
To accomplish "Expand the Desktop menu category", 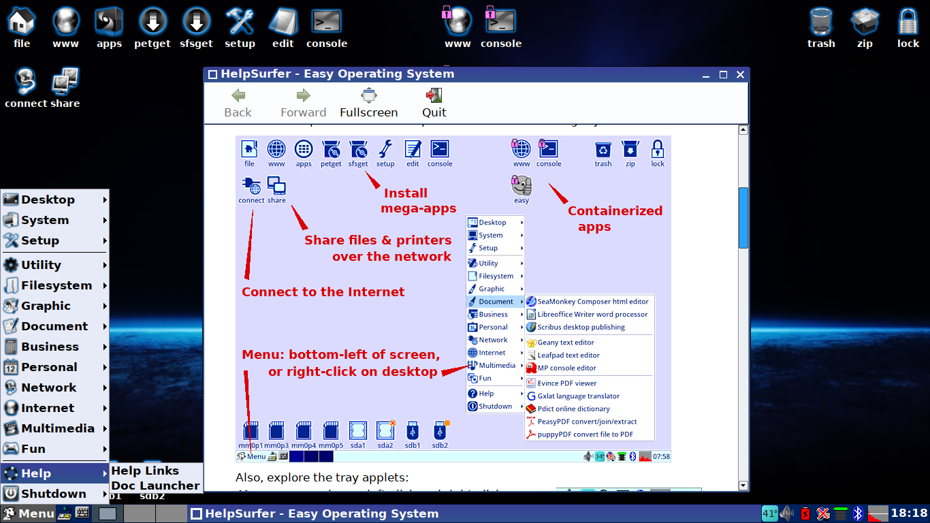I will tap(54, 200).
